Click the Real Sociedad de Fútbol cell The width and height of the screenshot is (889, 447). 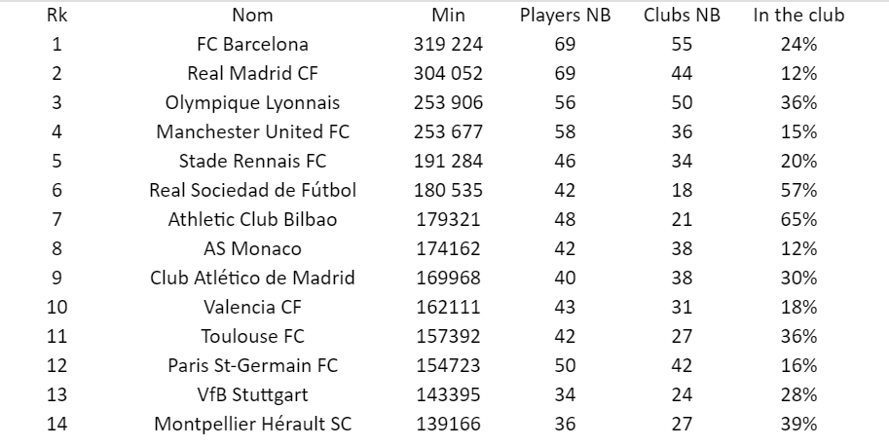[x=252, y=191]
